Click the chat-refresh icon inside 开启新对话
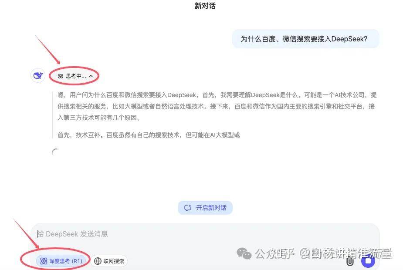The image size is (403, 270). [188, 208]
